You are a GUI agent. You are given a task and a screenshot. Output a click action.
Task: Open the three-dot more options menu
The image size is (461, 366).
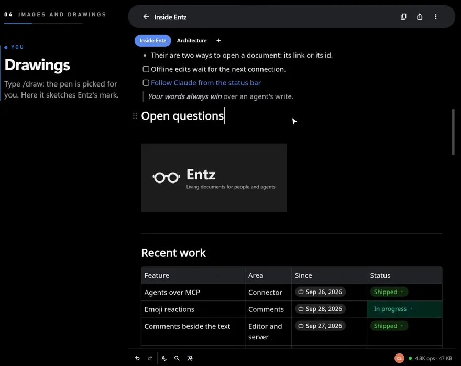(436, 17)
